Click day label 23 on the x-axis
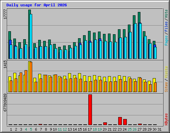Image resolution: width=170 pixels, height=133 pixels. tap(120, 129)
